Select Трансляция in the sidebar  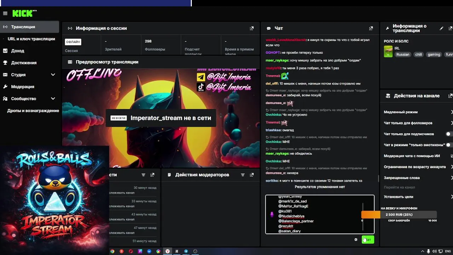(x=29, y=27)
